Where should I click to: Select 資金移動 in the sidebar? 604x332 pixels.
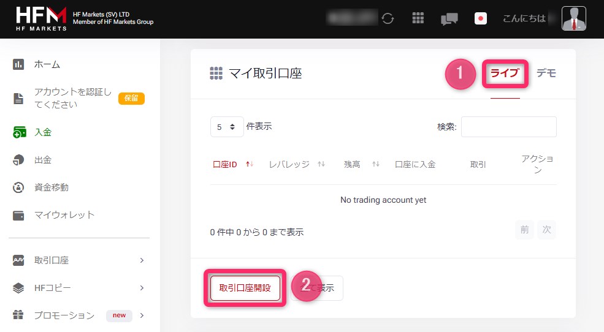[51, 187]
